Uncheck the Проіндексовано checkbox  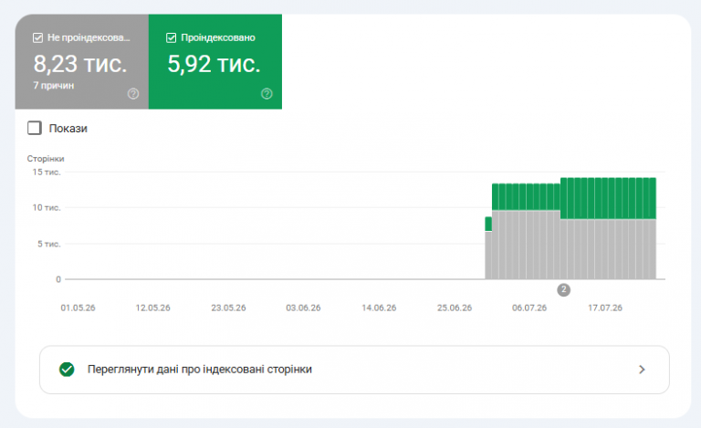[171, 38]
